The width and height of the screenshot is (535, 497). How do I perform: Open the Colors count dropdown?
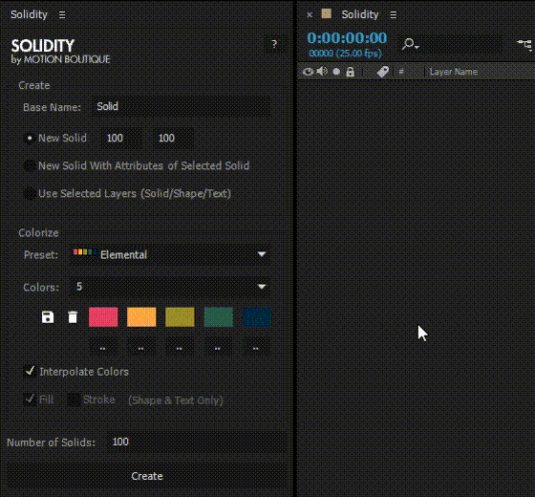point(170,287)
